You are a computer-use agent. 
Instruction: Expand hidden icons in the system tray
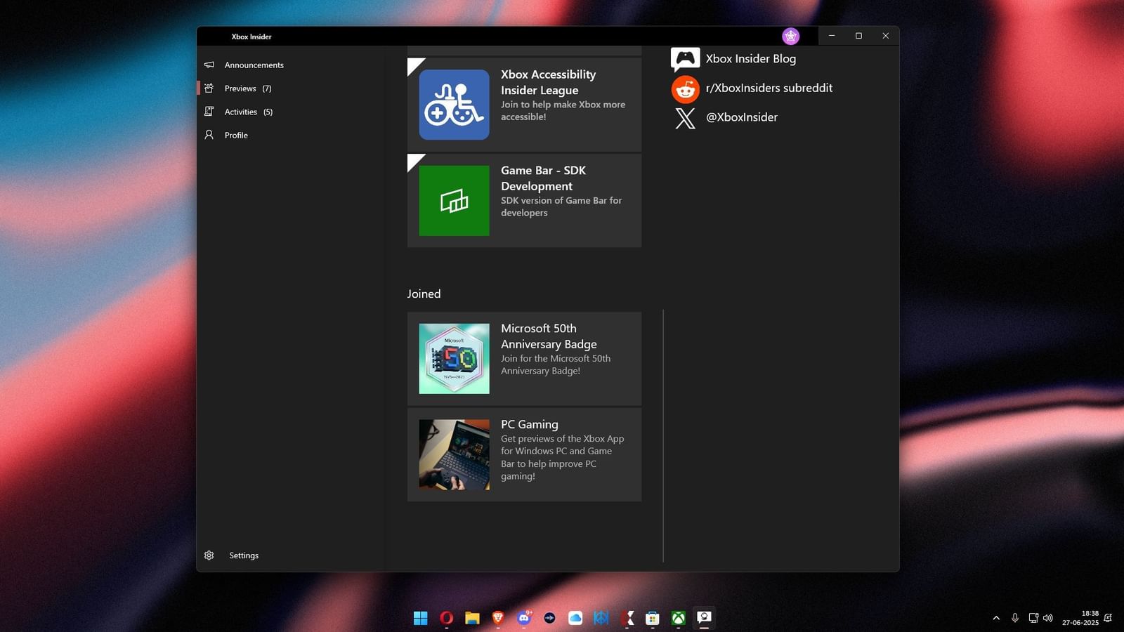click(996, 618)
